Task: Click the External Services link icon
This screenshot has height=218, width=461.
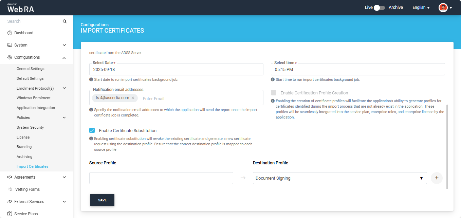Action: (x=10, y=202)
